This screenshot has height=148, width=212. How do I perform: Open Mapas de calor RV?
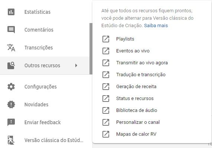pos(136,134)
